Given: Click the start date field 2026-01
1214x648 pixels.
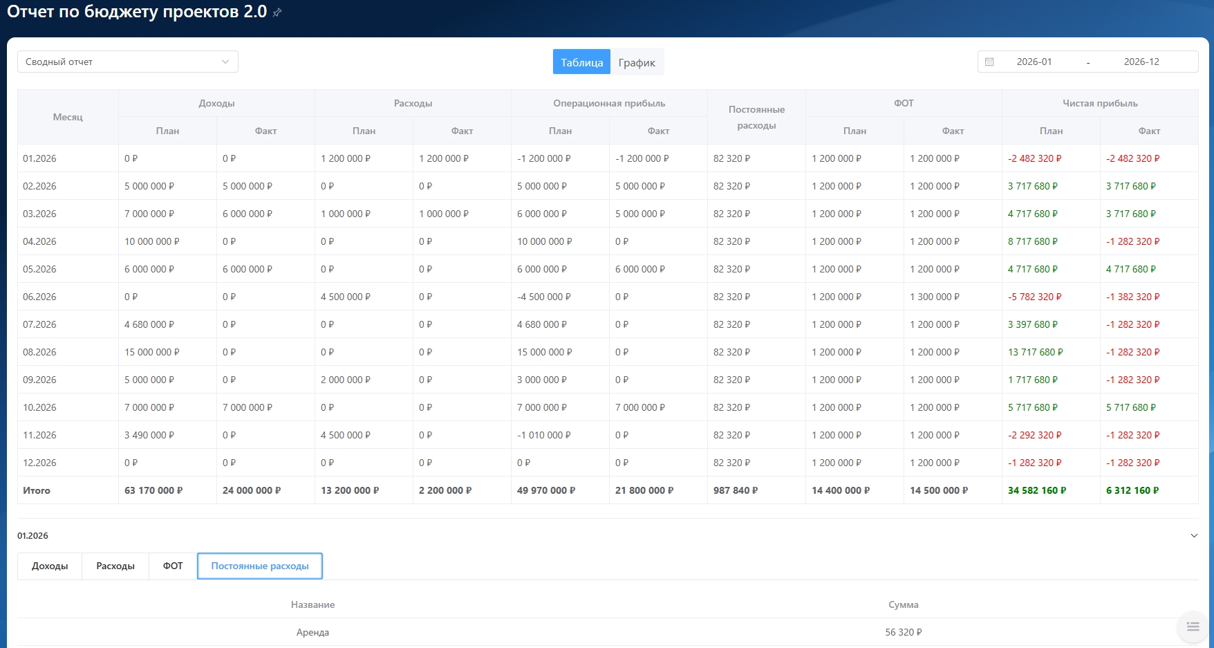Looking at the screenshot, I should (x=1034, y=62).
